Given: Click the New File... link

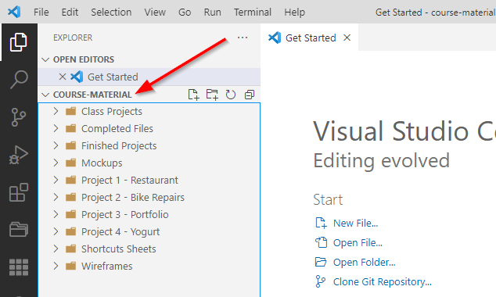Looking at the screenshot, I should tap(355, 223).
